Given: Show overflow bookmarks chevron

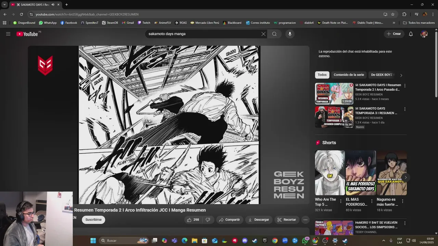Looking at the screenshot, I should coord(394,23).
